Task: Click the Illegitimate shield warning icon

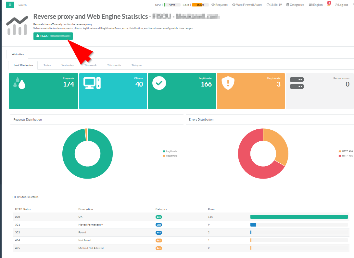Action: [228, 83]
